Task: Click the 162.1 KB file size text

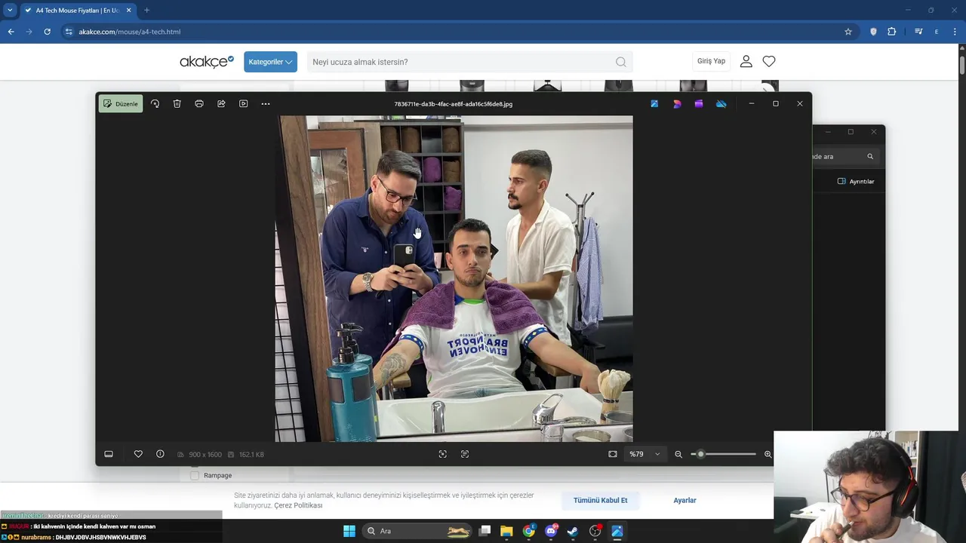Action: (251, 455)
